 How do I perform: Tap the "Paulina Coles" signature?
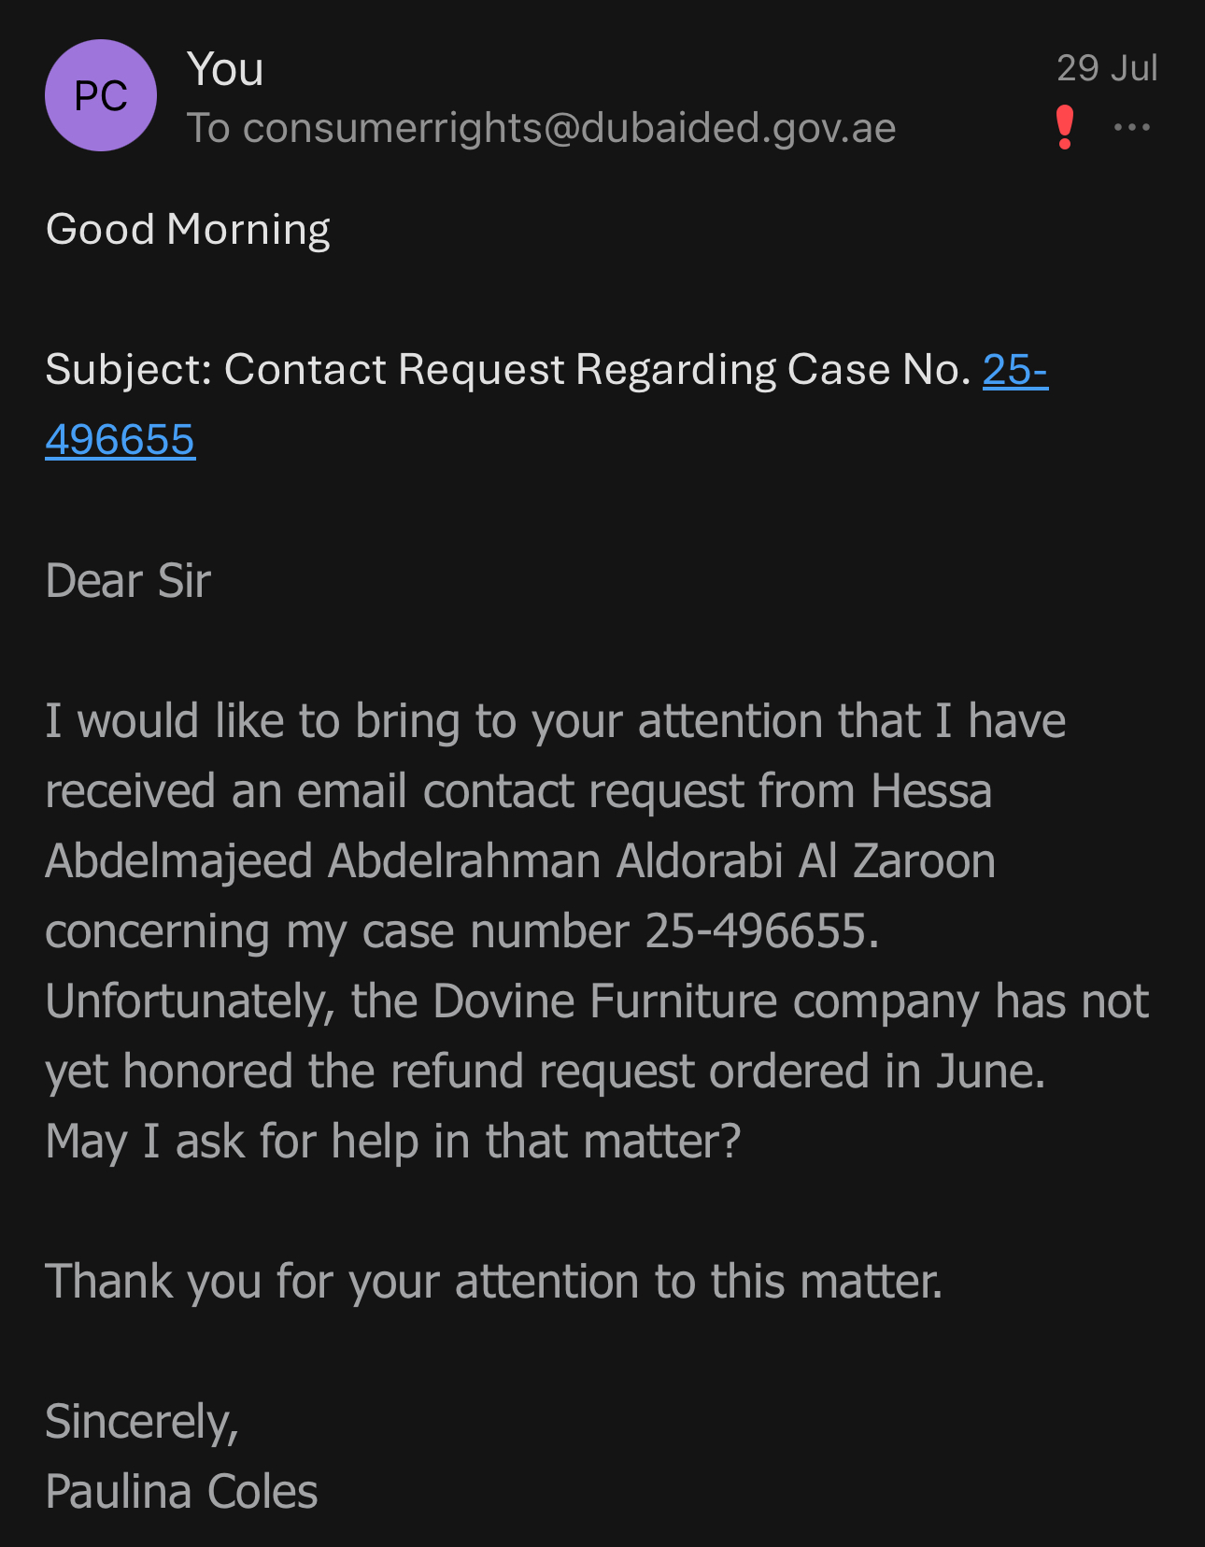click(181, 1492)
